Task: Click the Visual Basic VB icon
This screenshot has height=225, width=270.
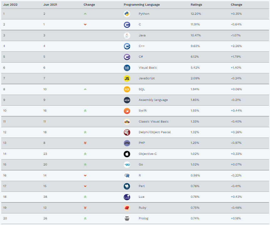Action: (x=127, y=68)
